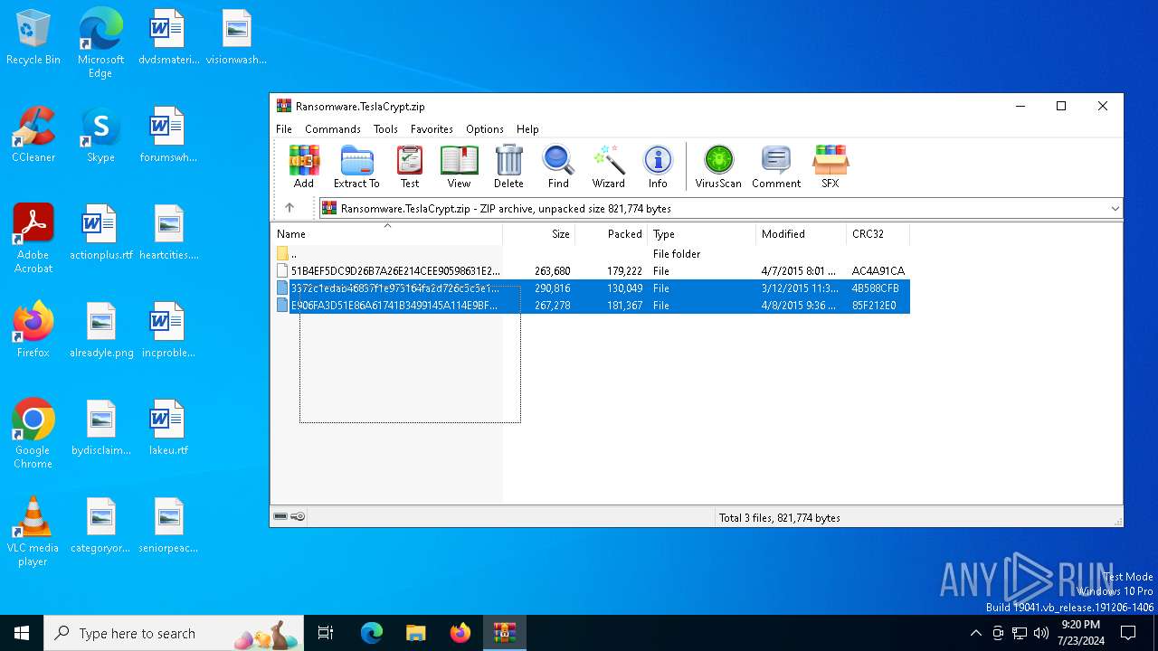
Task: Click the Extract To toolbar icon
Action: 356,166
